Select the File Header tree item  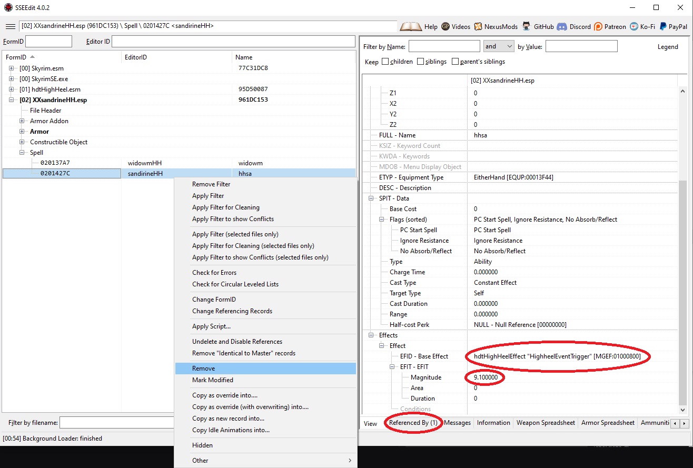click(46, 110)
